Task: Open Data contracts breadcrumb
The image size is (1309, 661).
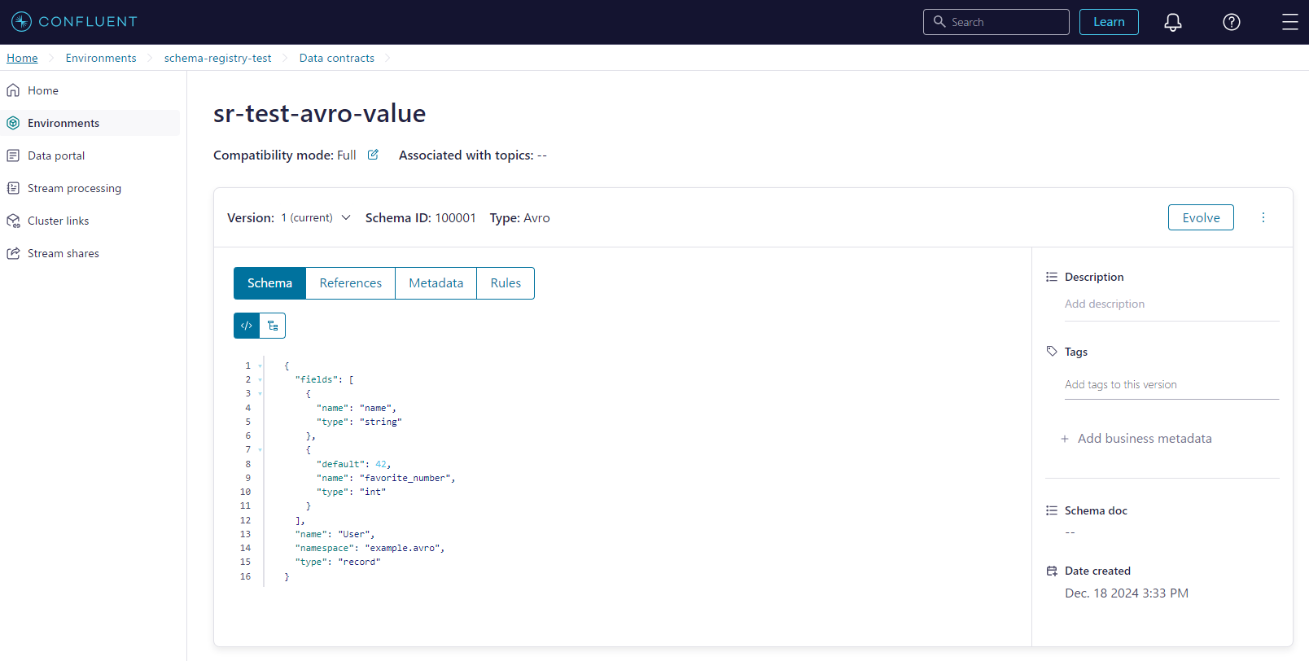Action: tap(337, 58)
